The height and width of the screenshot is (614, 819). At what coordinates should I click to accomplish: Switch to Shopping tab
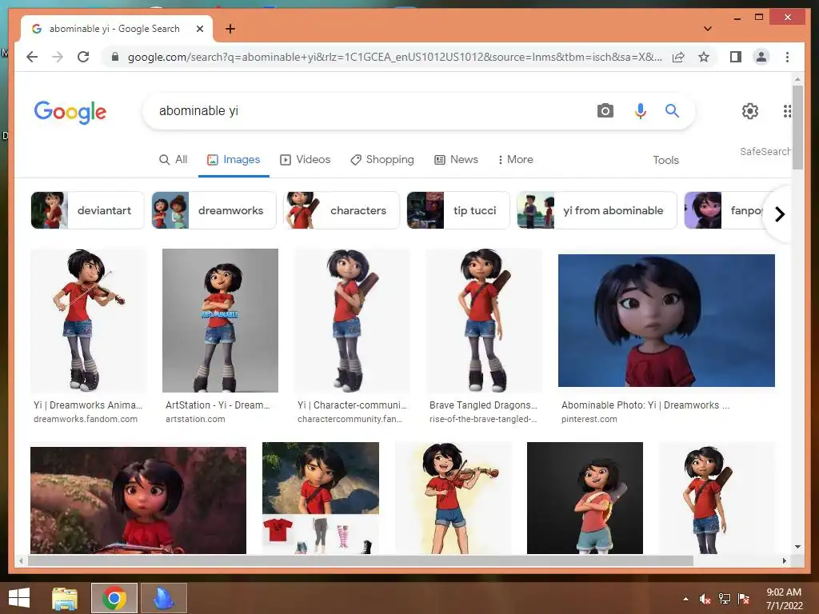382,160
